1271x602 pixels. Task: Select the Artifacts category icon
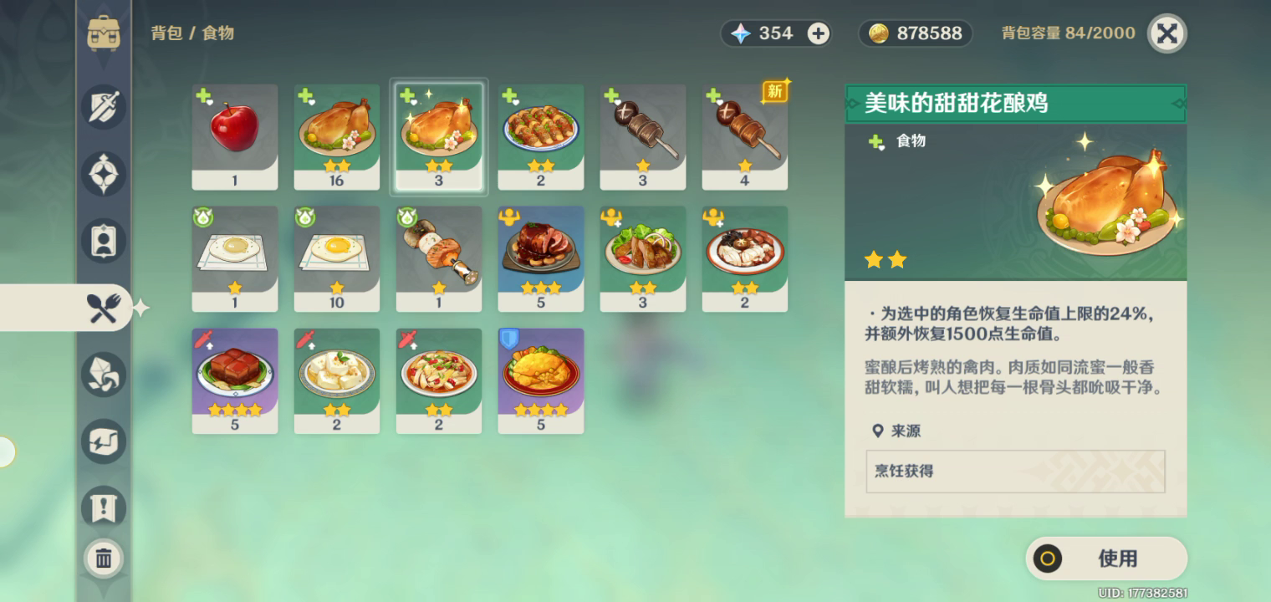click(x=104, y=174)
